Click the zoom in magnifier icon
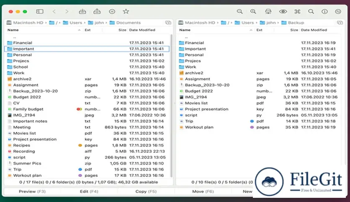Image resolution: width=350 pixels, height=202 pixels. coord(253,11)
